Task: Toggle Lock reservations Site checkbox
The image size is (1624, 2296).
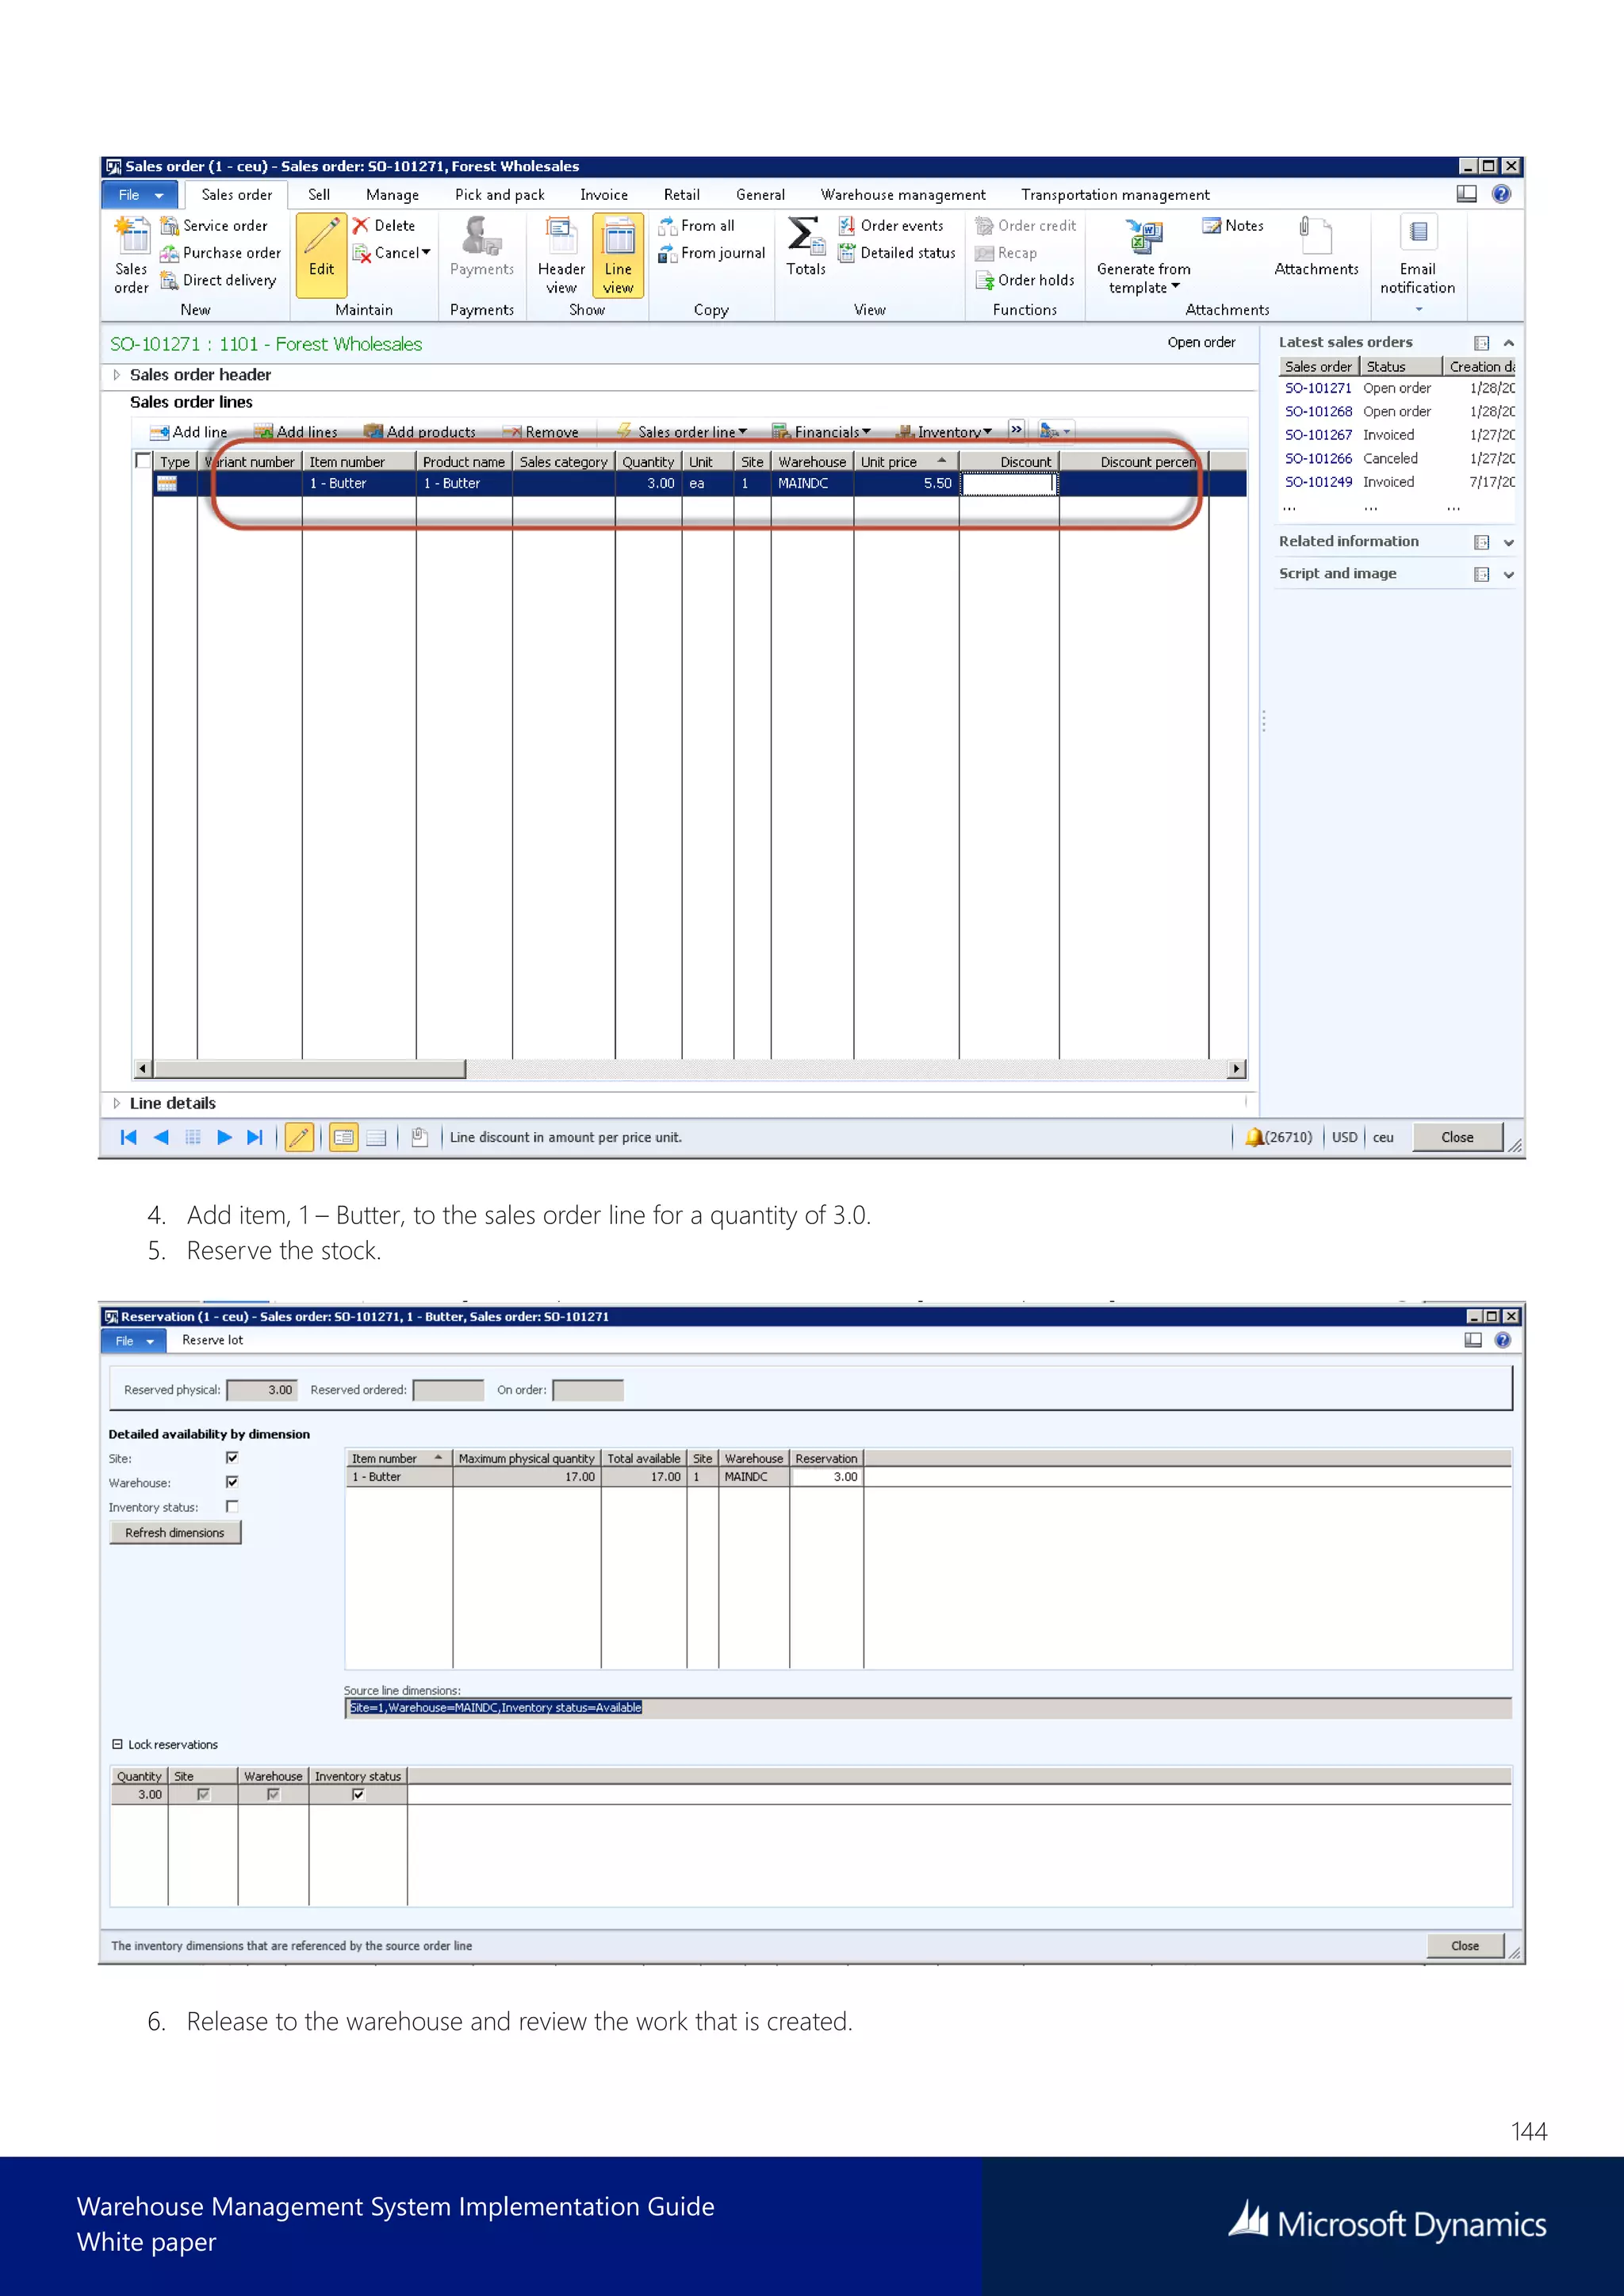Action: point(203,1794)
